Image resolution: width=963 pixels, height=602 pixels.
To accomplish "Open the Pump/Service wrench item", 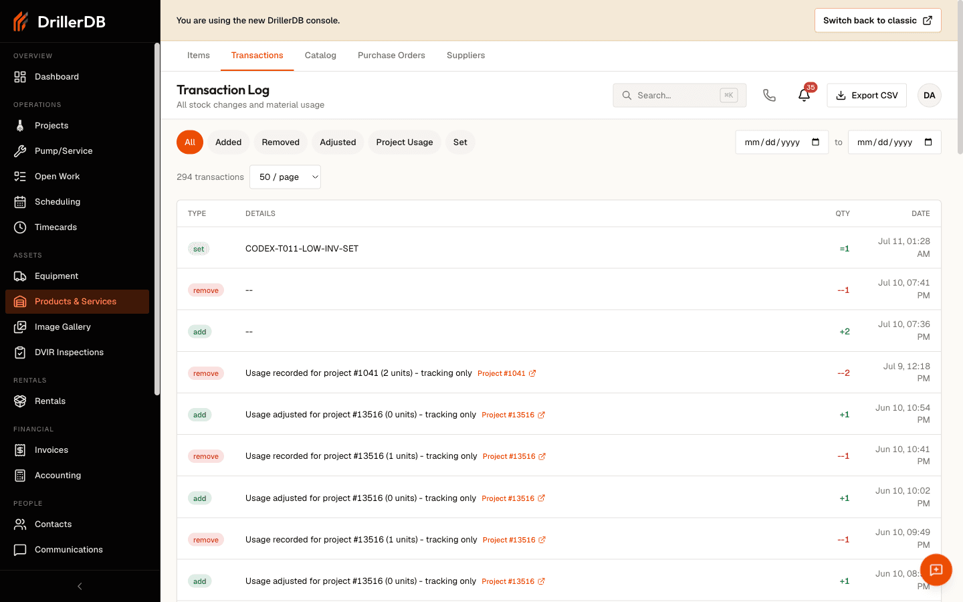I will (x=77, y=151).
